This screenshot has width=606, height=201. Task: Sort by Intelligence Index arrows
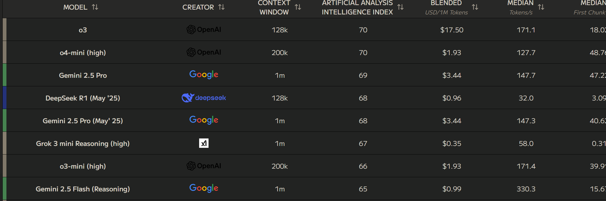coord(400,7)
